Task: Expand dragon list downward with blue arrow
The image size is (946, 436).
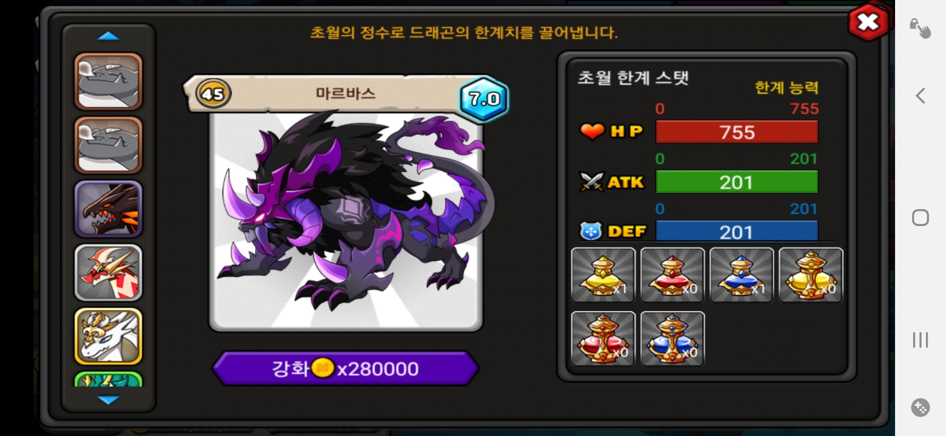Action: pyautogui.click(x=108, y=400)
